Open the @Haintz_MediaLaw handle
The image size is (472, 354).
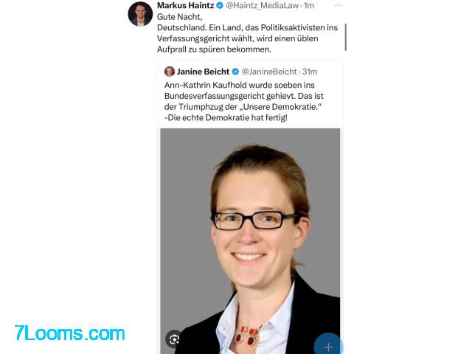pyautogui.click(x=263, y=5)
